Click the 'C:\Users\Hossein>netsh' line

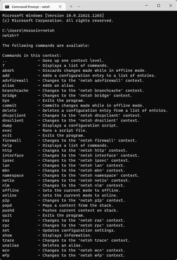pyautogui.click(x=28, y=31)
